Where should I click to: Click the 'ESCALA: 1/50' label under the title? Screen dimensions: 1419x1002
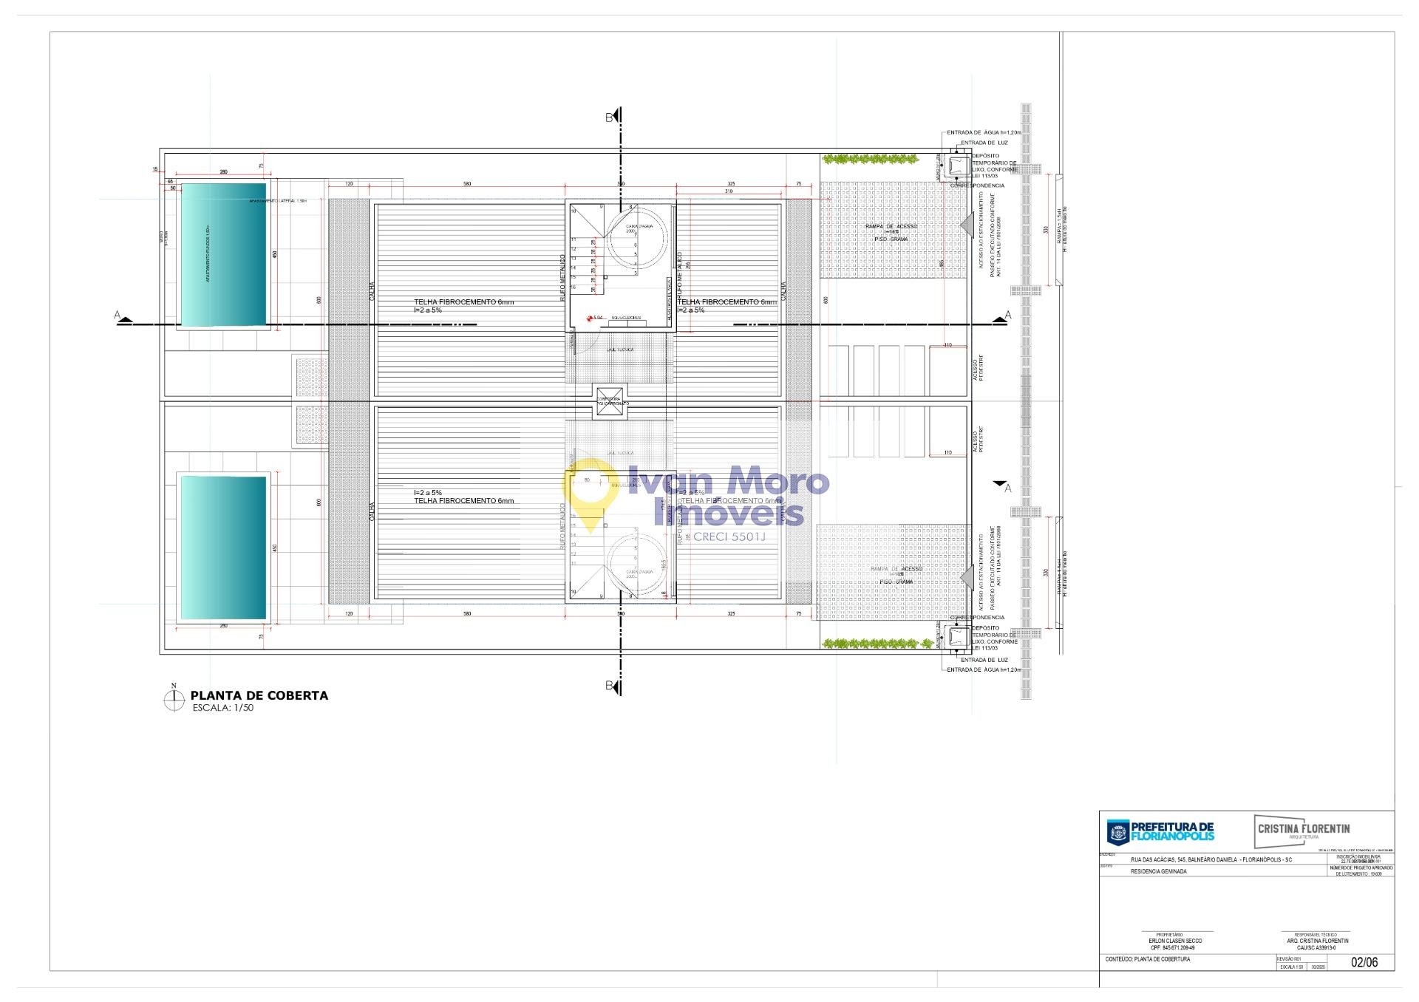coord(223,708)
